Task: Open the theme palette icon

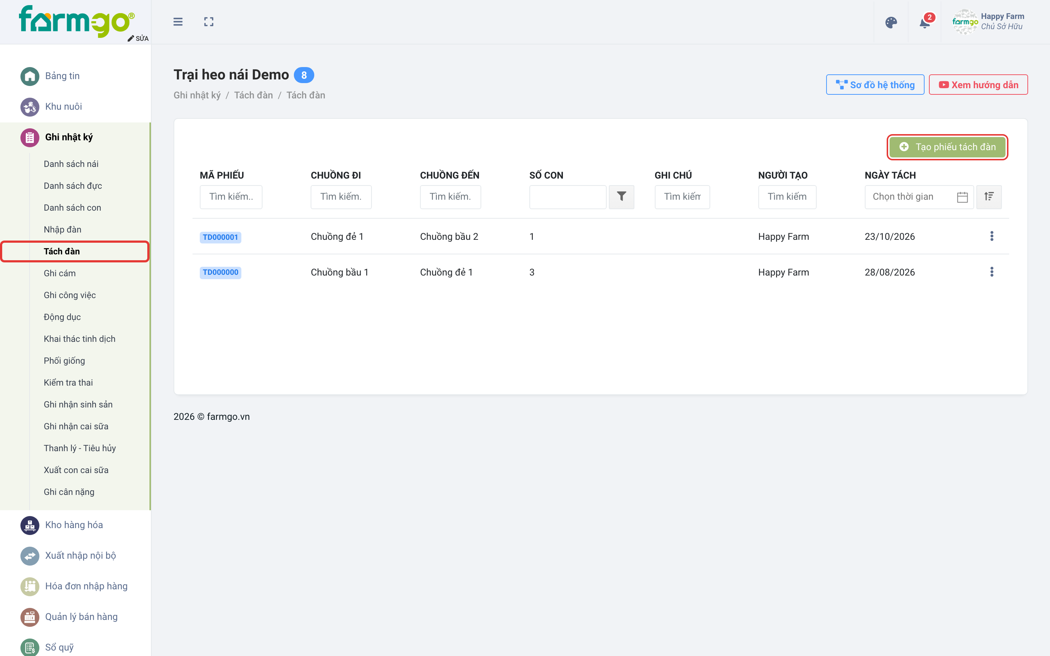Action: (x=891, y=22)
